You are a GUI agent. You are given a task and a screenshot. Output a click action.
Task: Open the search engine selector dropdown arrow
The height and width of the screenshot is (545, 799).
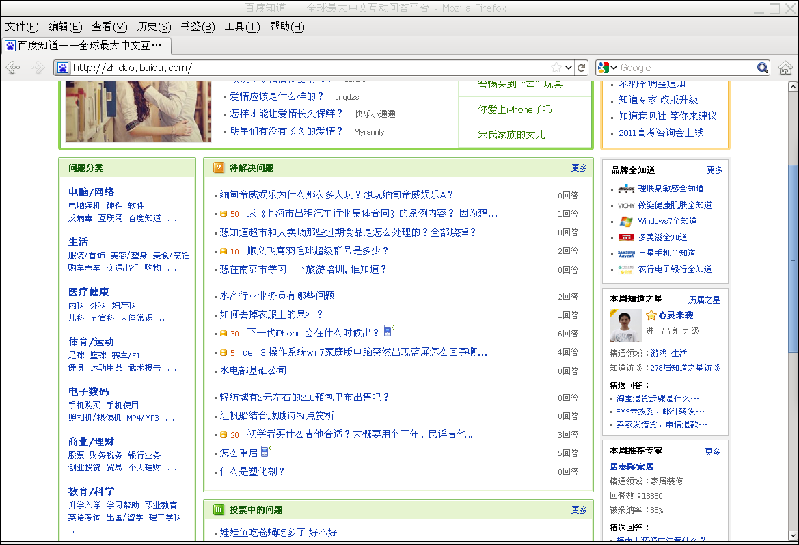614,68
